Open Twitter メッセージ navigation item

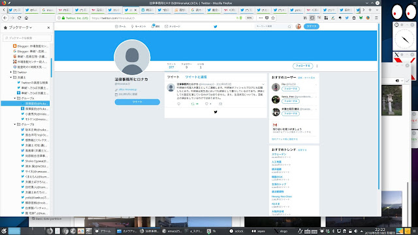(172, 26)
